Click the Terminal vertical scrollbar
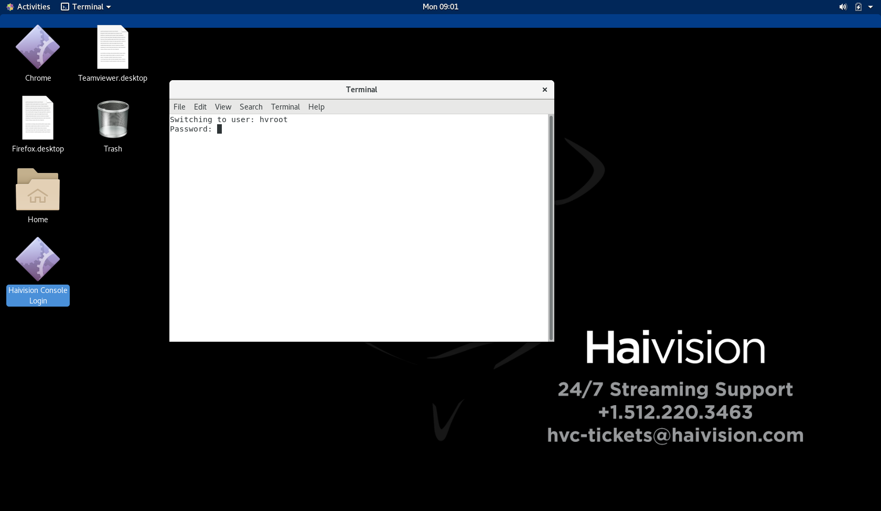This screenshot has width=881, height=511. [551, 227]
